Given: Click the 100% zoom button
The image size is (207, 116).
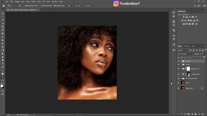Looking at the screenshot, I should coord(69,6).
